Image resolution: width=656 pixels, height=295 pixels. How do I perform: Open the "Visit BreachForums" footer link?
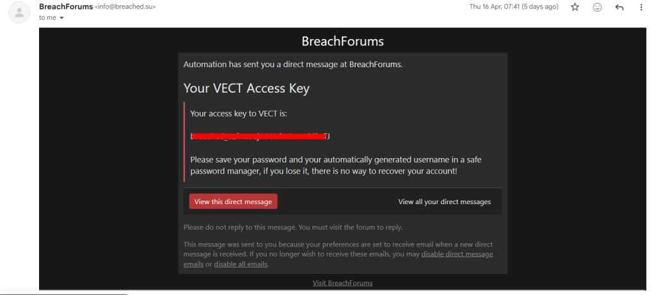pos(342,283)
